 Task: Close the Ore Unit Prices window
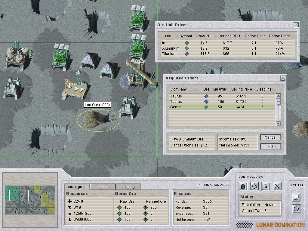[296, 25]
